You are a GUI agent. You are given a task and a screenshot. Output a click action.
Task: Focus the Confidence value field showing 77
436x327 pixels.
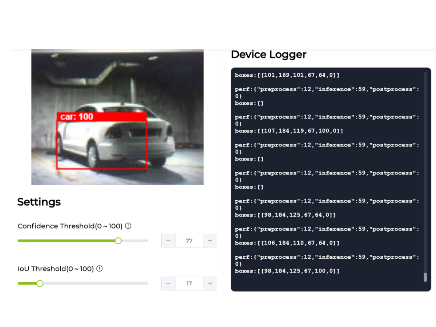click(189, 241)
